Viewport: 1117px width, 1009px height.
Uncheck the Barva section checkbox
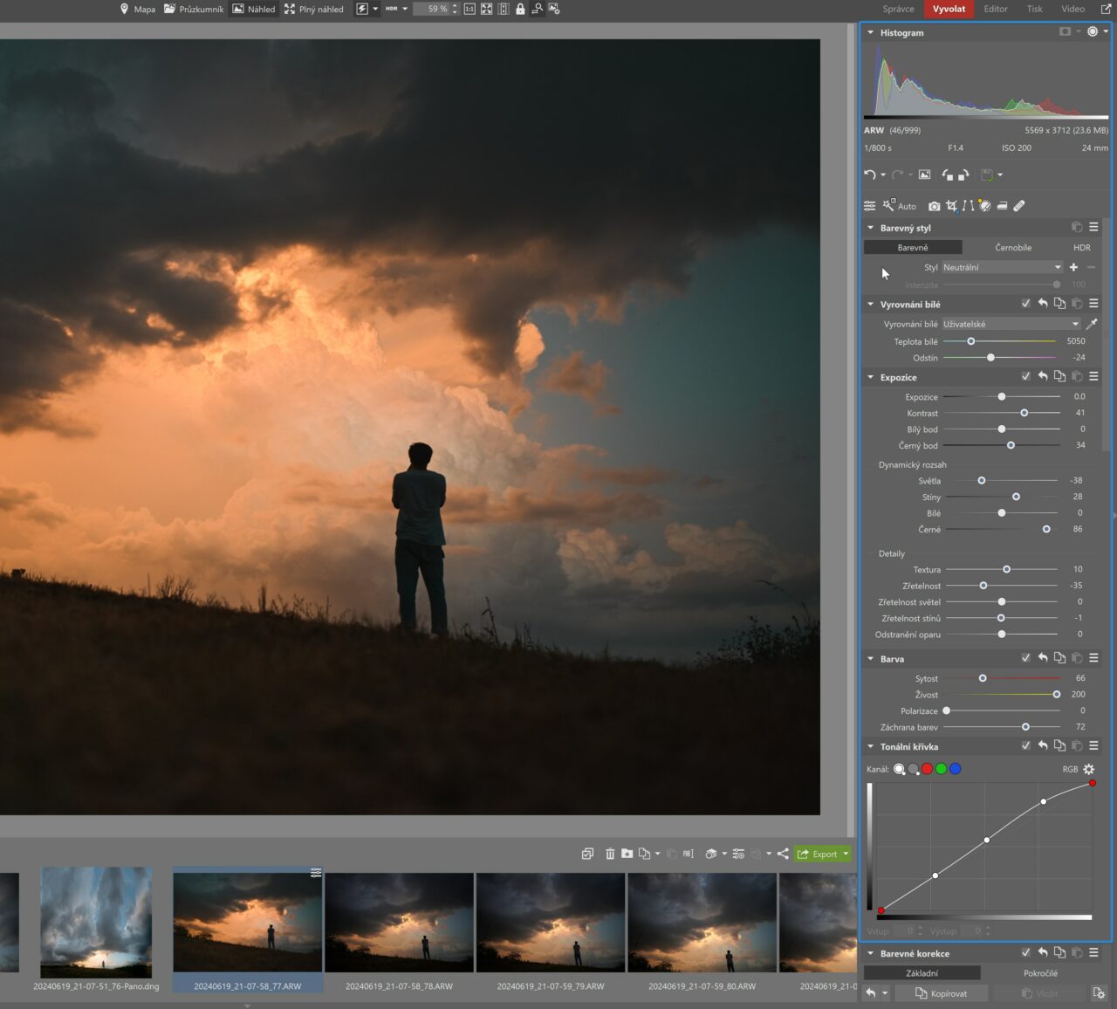coord(1025,658)
